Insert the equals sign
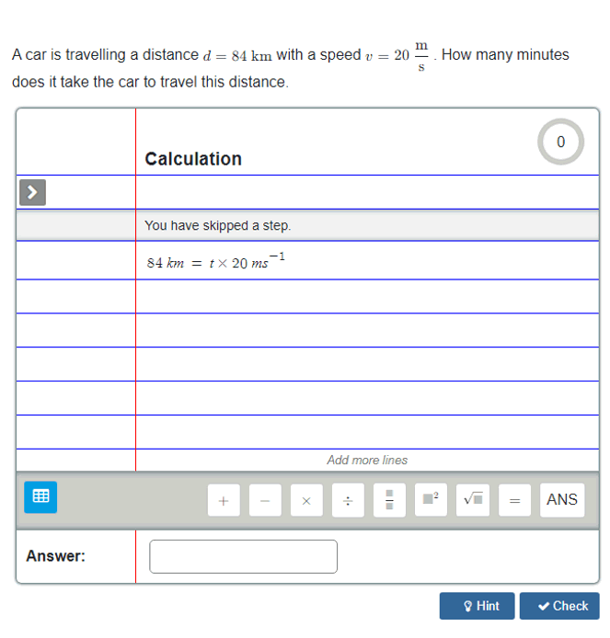 (514, 500)
